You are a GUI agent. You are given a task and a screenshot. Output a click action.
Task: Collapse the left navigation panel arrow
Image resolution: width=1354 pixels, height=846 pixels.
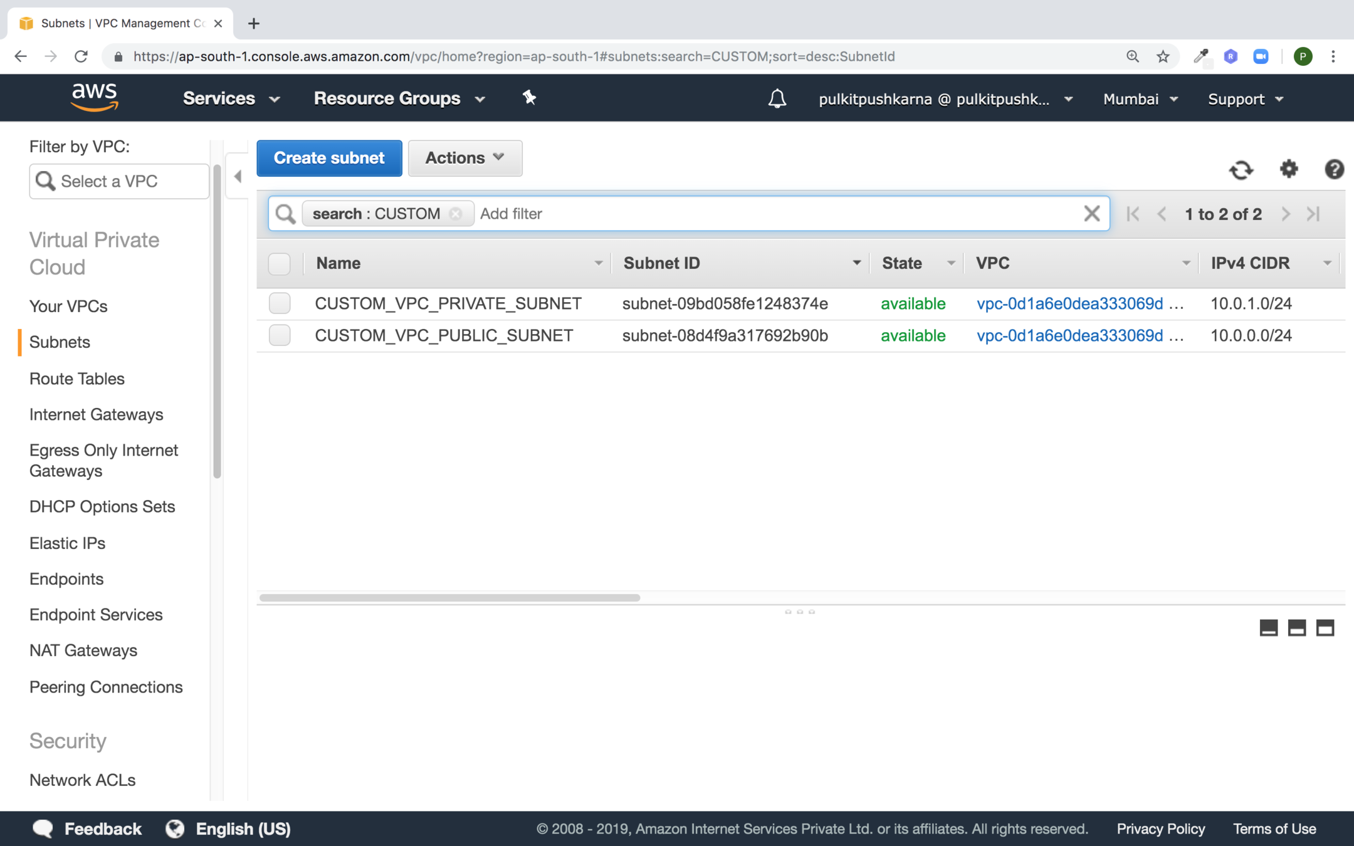pos(238,177)
